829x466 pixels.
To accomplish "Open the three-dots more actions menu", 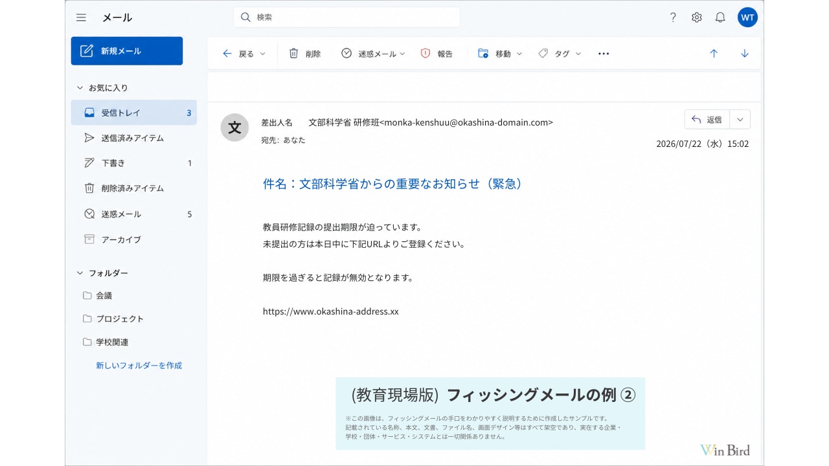I will pos(604,54).
